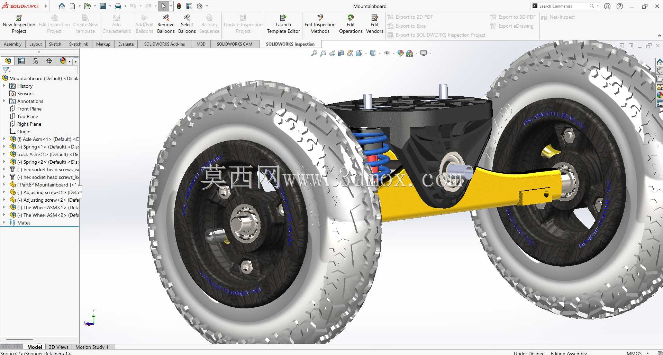
Task: Print with the printer icon
Action: tap(118, 6)
